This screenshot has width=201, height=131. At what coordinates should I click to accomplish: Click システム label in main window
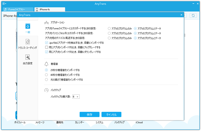[99, 123]
